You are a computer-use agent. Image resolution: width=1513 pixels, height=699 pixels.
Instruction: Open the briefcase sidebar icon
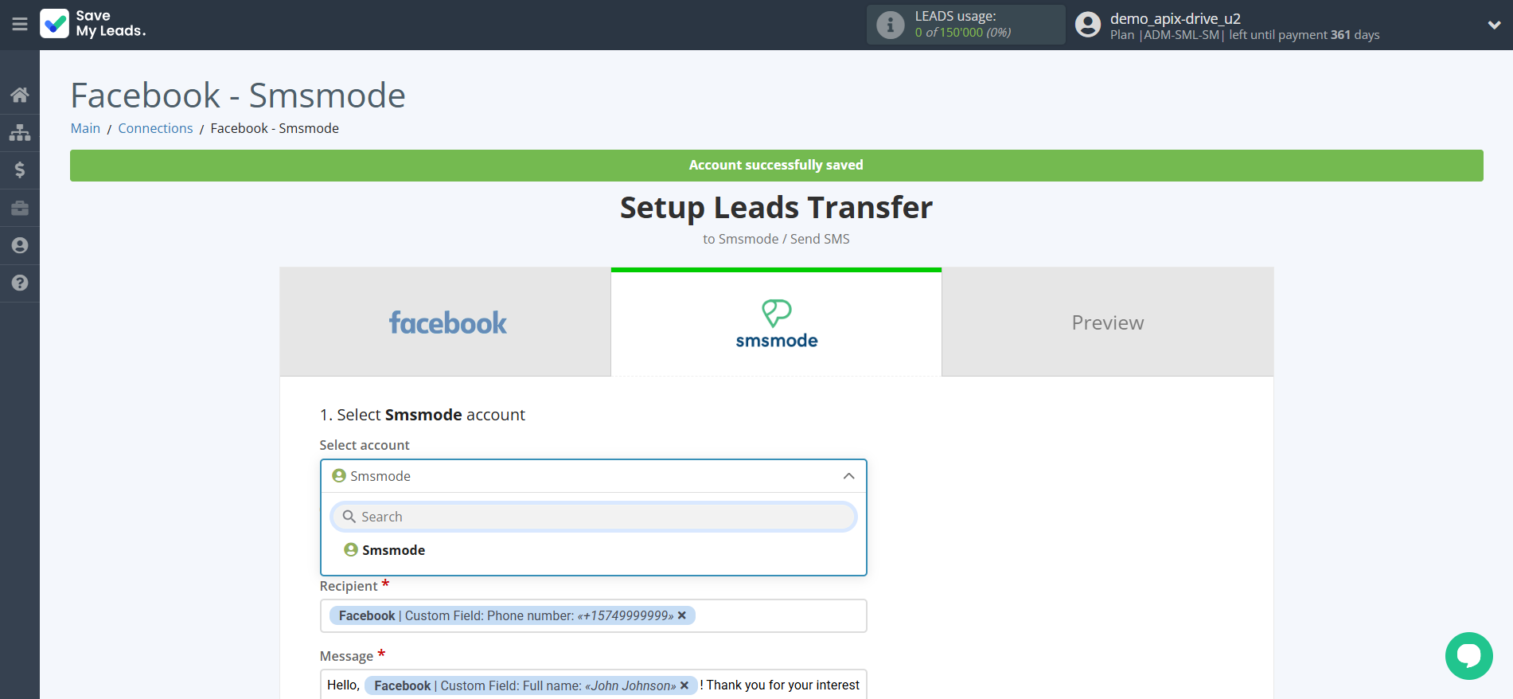[20, 208]
